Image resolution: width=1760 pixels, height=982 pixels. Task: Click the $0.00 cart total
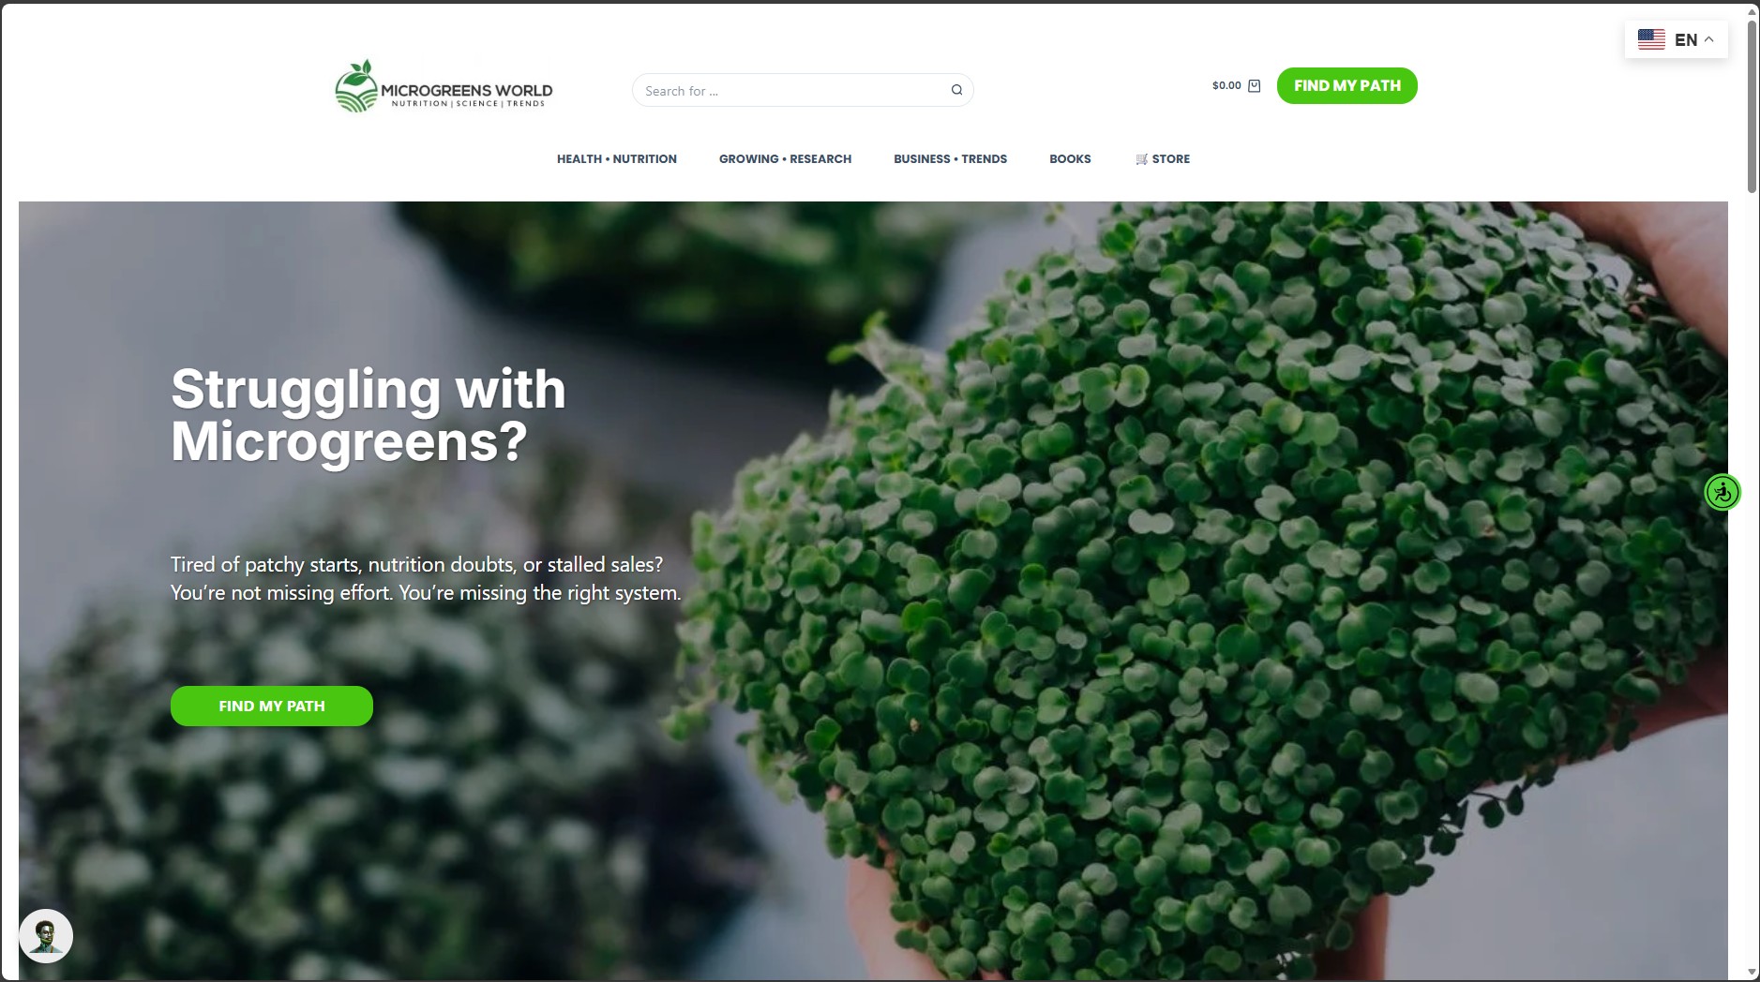[x=1226, y=85]
